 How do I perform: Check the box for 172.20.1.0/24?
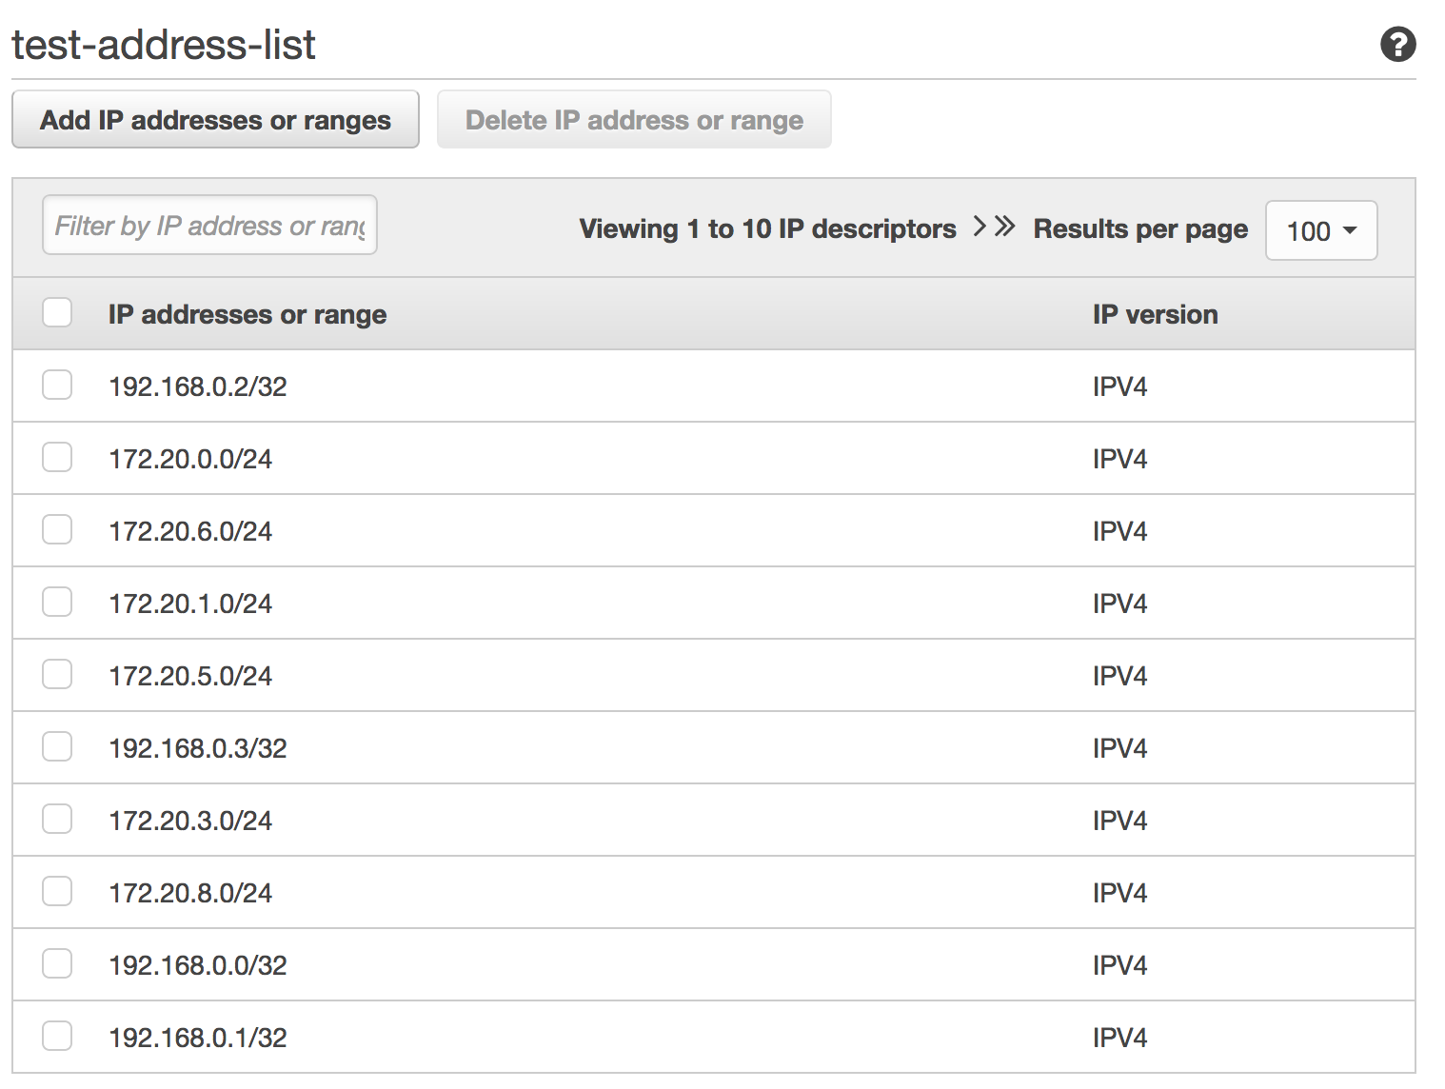(x=57, y=602)
